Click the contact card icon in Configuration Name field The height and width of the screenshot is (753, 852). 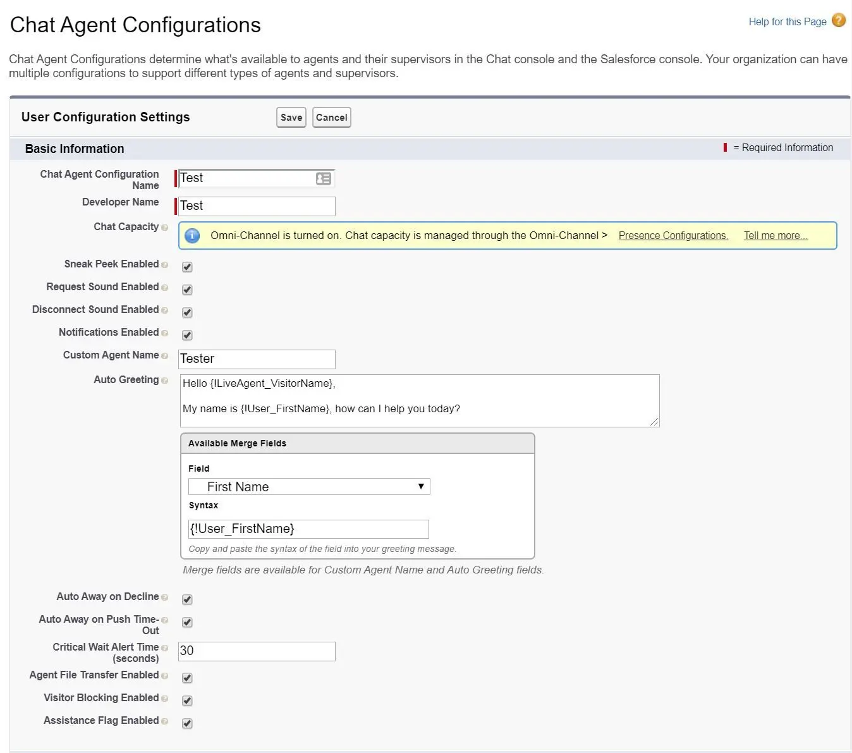click(323, 179)
